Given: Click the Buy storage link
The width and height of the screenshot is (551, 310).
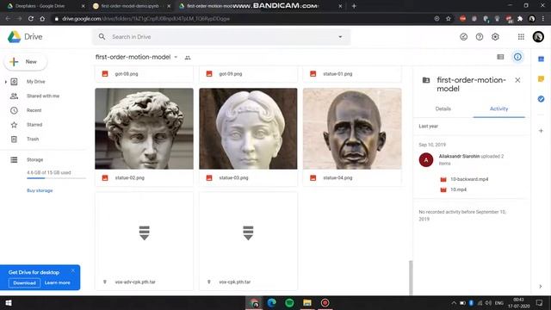Looking at the screenshot, I should pos(40,190).
